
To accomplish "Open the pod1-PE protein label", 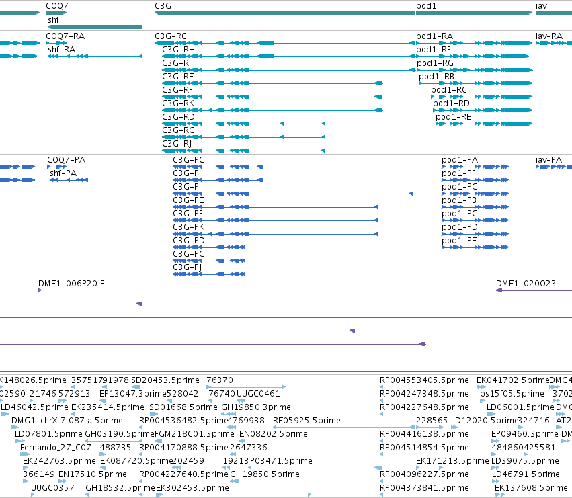I will pos(459,241).
